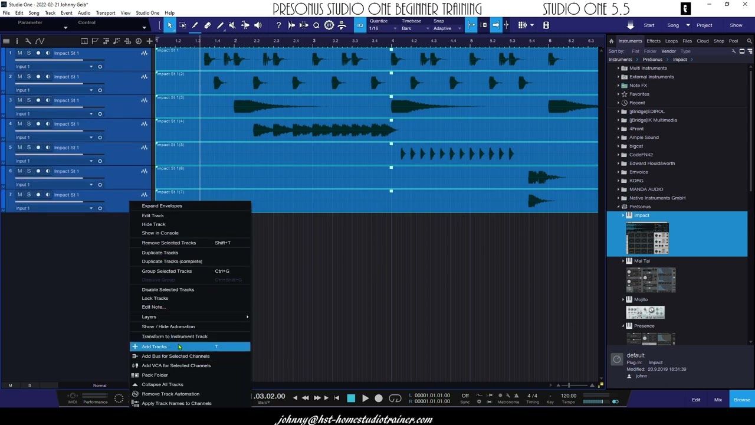Open the inspector i icon
This screenshot has height=425, width=755.
coord(17,41)
